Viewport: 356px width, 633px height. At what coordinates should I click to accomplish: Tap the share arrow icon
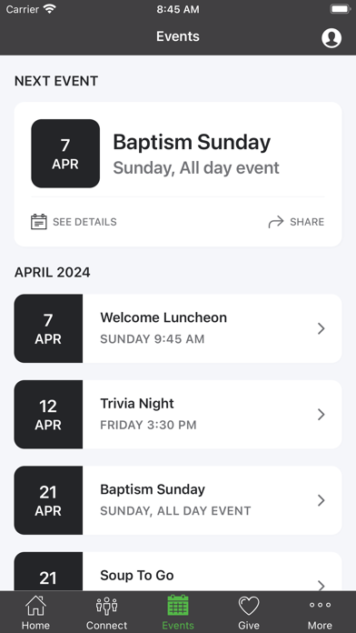coord(276,222)
